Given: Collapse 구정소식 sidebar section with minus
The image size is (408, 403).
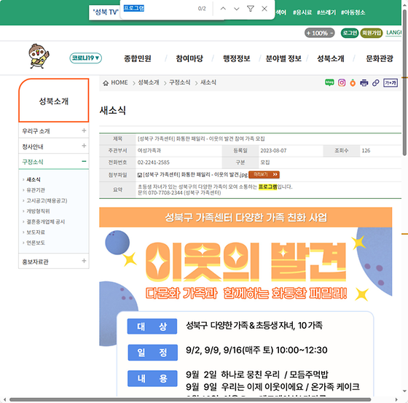Looking at the screenshot, I should click(x=84, y=161).
